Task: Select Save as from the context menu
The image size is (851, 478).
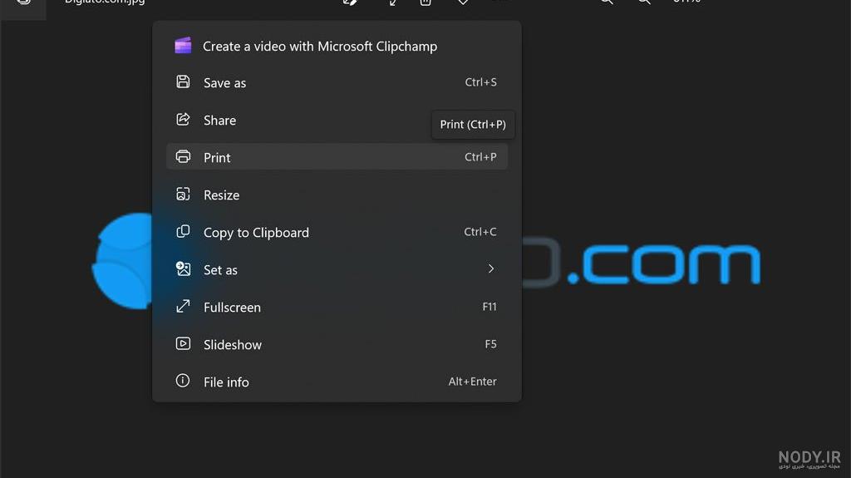Action: click(337, 82)
